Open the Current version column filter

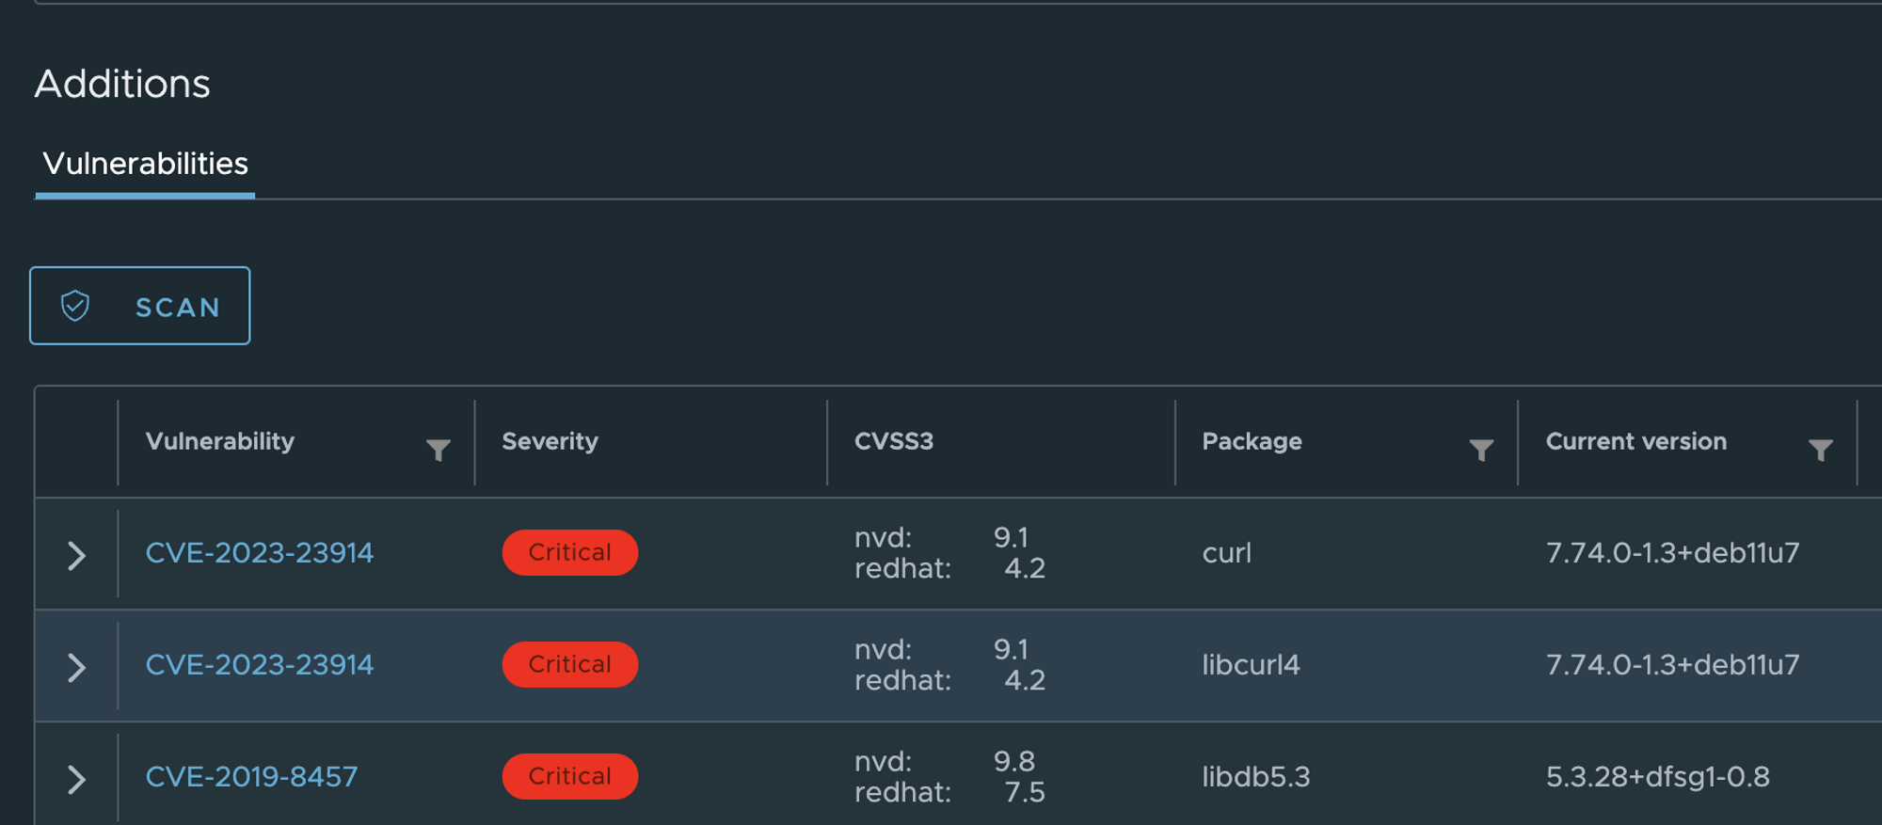(1820, 450)
